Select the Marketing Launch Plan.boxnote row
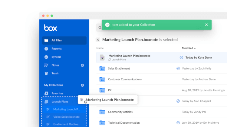The image size is (227, 127). point(129,56)
